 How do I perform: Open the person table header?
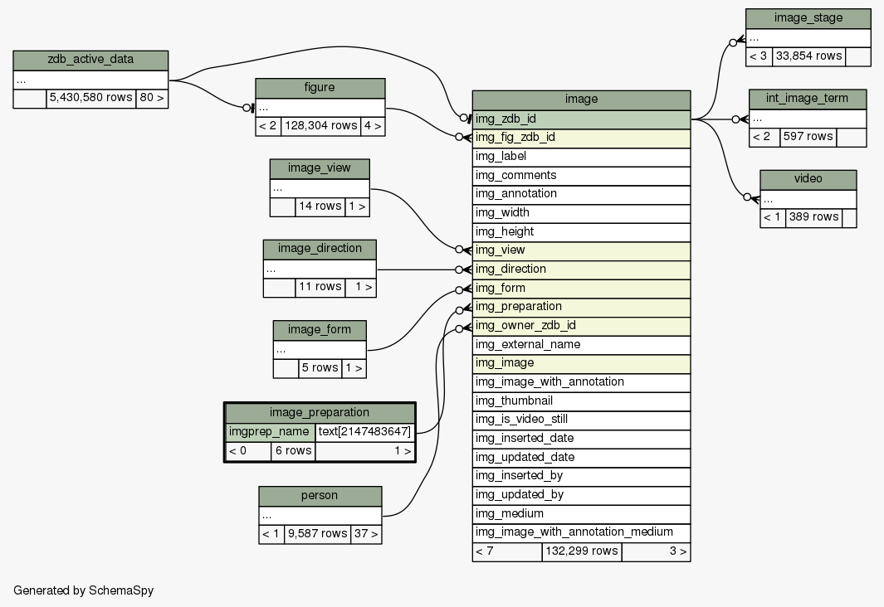pos(320,496)
